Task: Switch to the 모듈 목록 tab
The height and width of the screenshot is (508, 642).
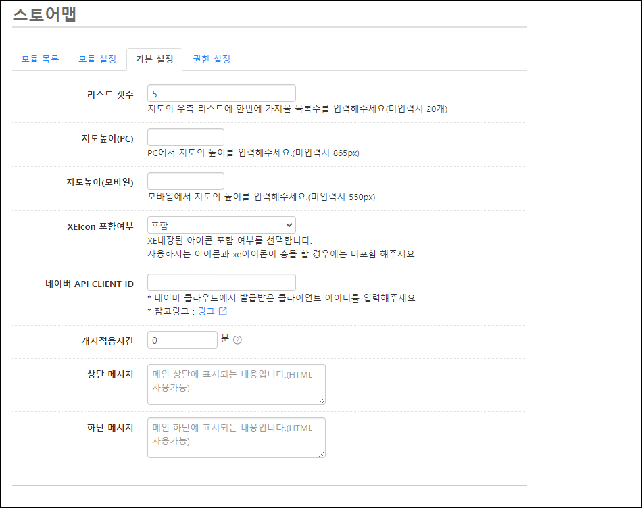Action: [40, 59]
